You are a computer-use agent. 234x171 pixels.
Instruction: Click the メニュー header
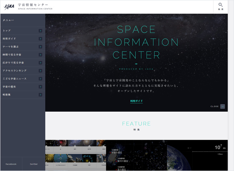(8, 20)
